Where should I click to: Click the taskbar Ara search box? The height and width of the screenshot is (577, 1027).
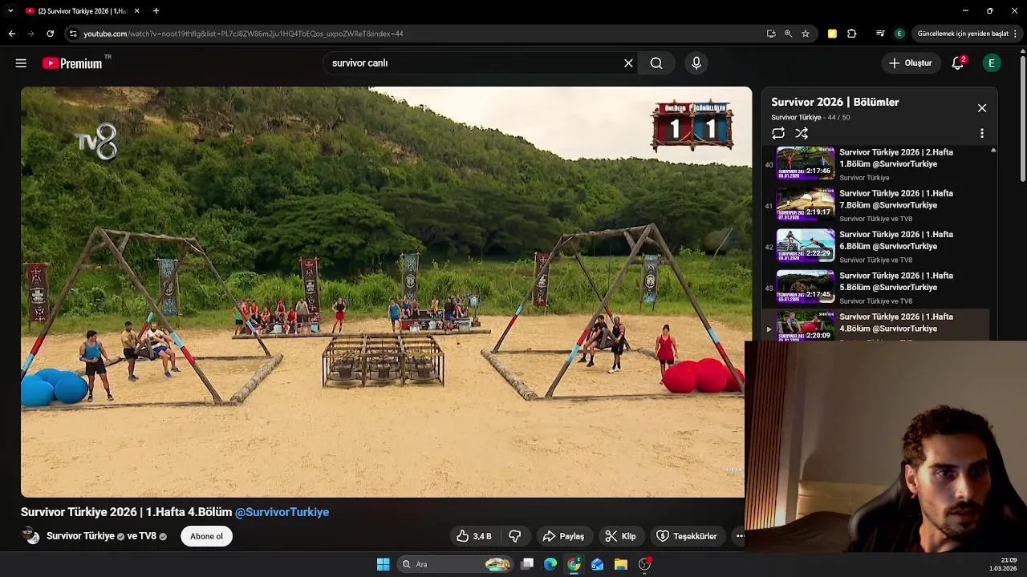point(455,564)
